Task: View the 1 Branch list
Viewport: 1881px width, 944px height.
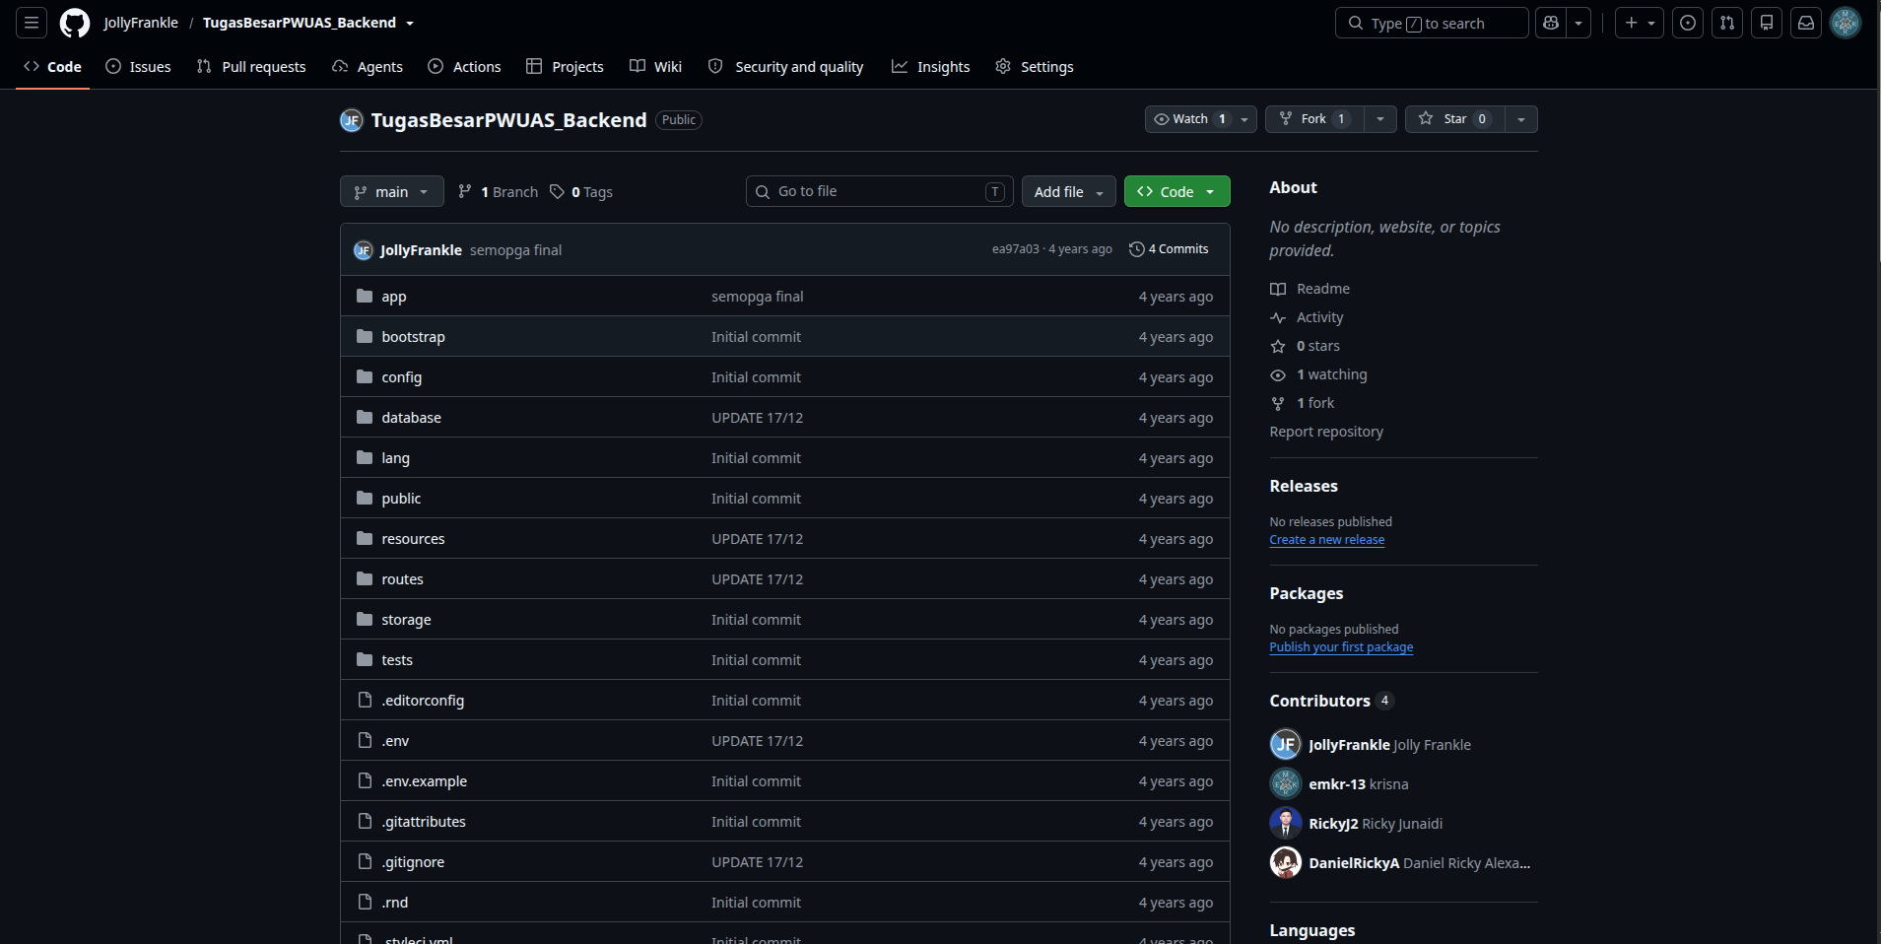Action: click(x=499, y=192)
